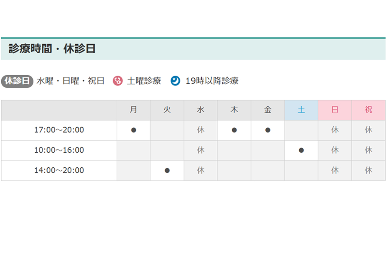Click the 土曜診療 legend text
Screen dimensions: 387x258
pos(144,81)
